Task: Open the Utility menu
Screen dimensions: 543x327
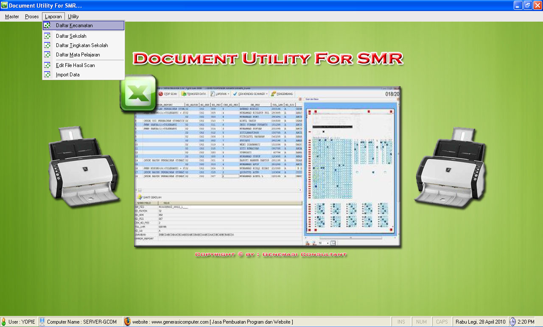Action: click(73, 17)
